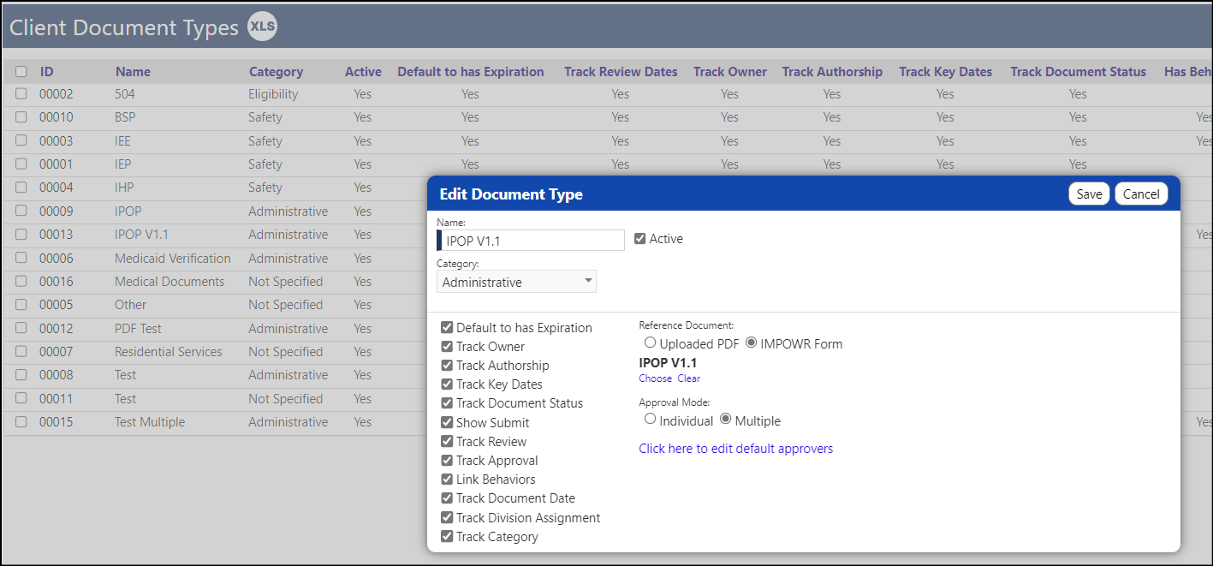Viewport: 1213px width, 566px height.
Task: Select Individual approval mode
Action: [651, 420]
